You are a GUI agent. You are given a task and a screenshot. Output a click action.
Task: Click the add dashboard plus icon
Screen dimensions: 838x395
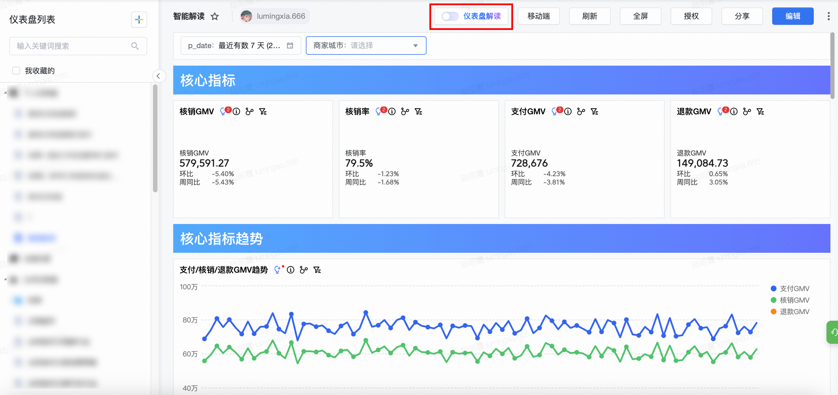139,20
